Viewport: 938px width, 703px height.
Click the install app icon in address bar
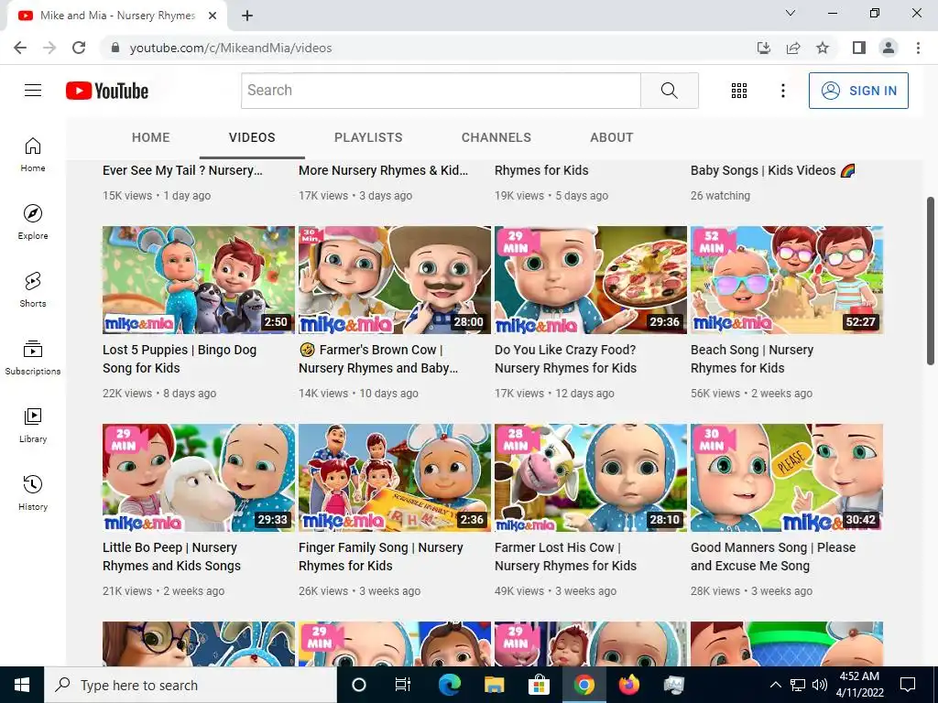tap(764, 48)
